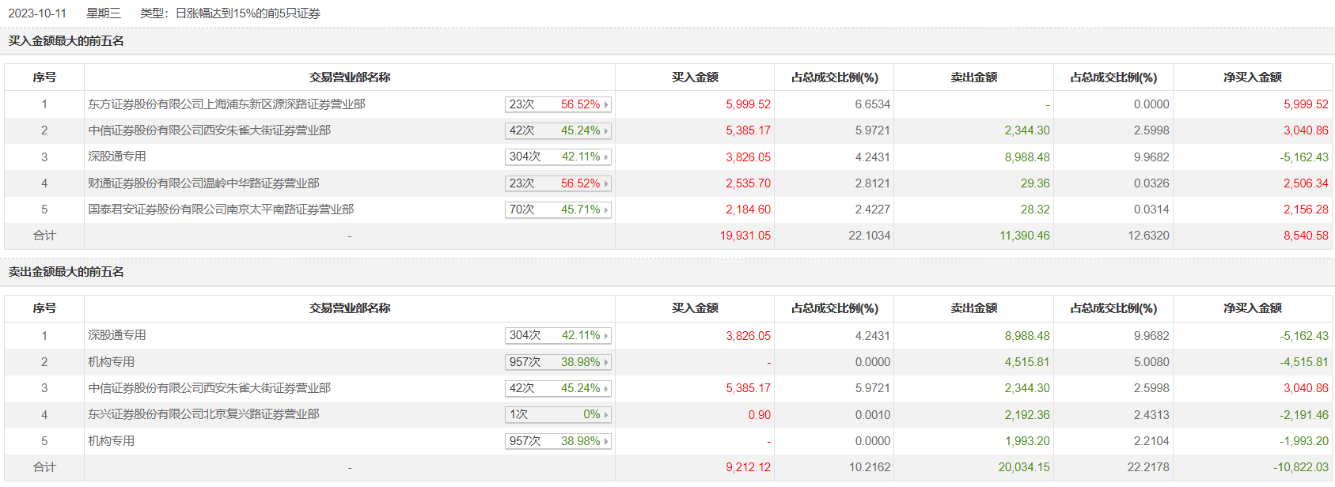Expand arrow in 东方证券 23次 56.52% badge
This screenshot has width=1335, height=487.
606,104
